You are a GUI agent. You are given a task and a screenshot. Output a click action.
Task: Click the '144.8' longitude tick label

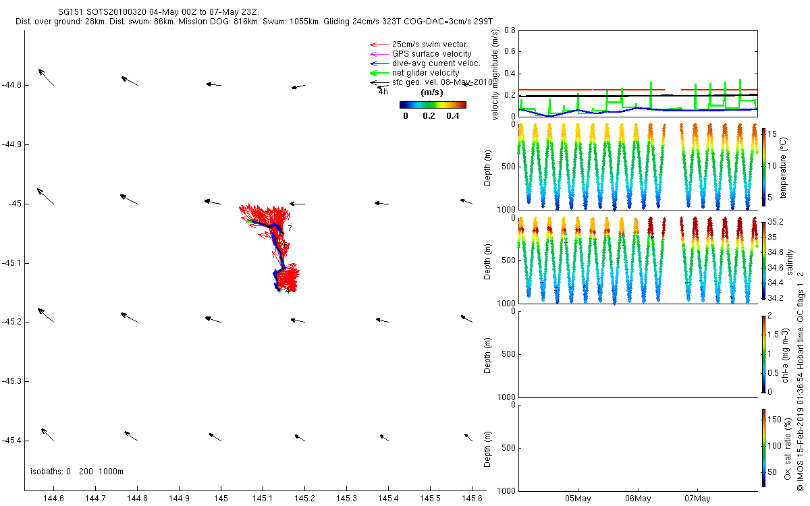point(137,499)
